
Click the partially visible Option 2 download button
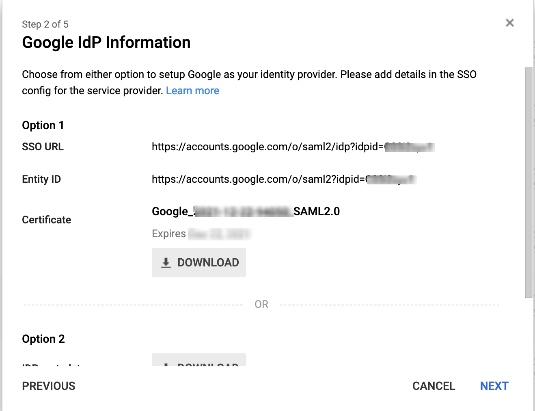coord(199,360)
